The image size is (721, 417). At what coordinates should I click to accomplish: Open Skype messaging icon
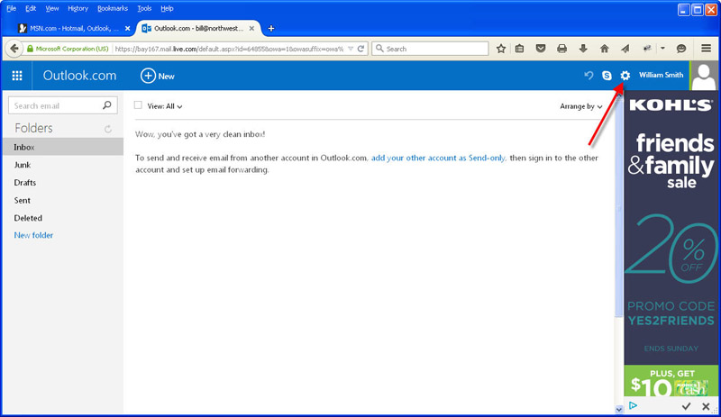click(607, 76)
